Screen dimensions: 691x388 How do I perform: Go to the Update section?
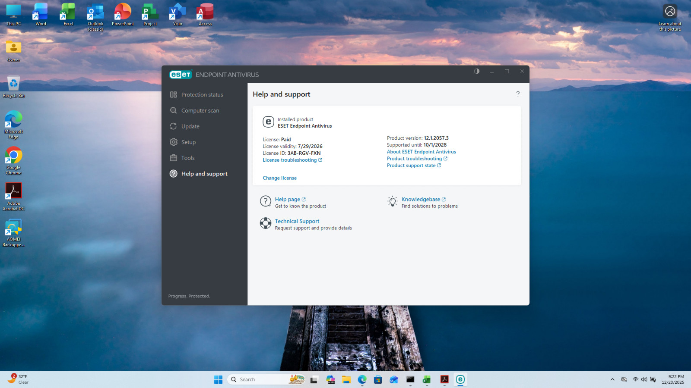[190, 126]
